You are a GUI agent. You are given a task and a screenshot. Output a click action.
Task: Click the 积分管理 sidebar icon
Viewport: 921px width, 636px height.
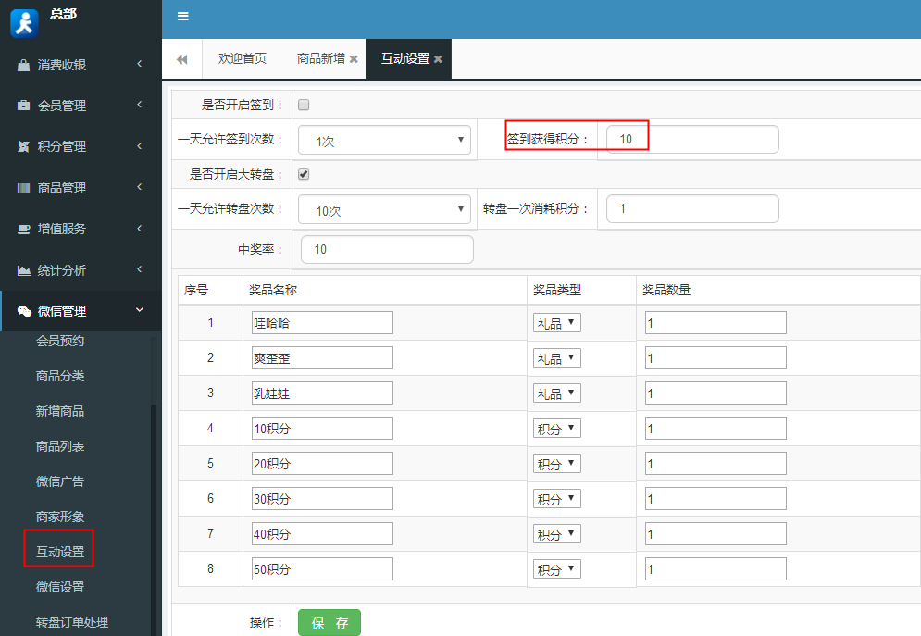click(x=22, y=145)
